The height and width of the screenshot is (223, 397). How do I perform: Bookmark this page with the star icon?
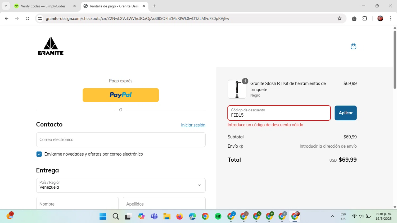340,19
